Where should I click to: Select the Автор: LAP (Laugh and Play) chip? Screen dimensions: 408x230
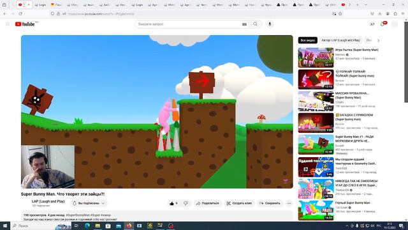click(340, 40)
